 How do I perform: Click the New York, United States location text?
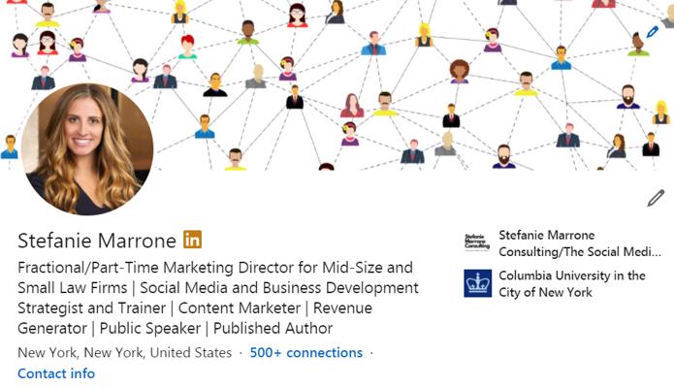coord(125,352)
